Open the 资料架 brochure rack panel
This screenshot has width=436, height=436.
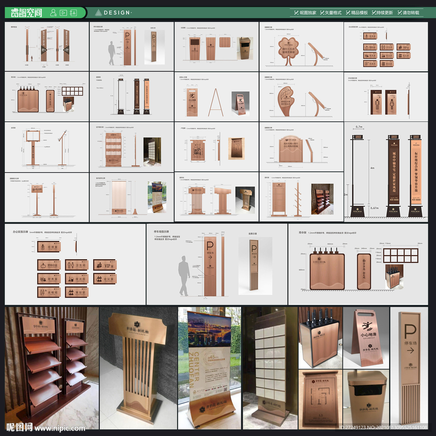pyautogui.click(x=301, y=197)
